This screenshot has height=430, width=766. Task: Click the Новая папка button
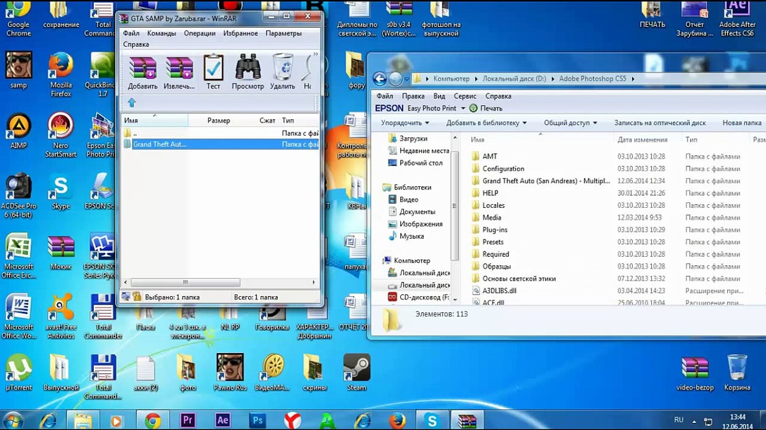[x=742, y=123]
